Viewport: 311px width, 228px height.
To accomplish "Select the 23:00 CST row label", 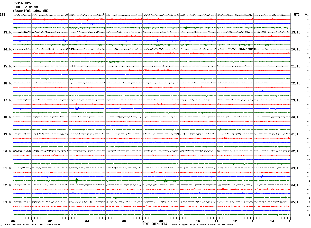I will pyautogui.click(x=8, y=202).
